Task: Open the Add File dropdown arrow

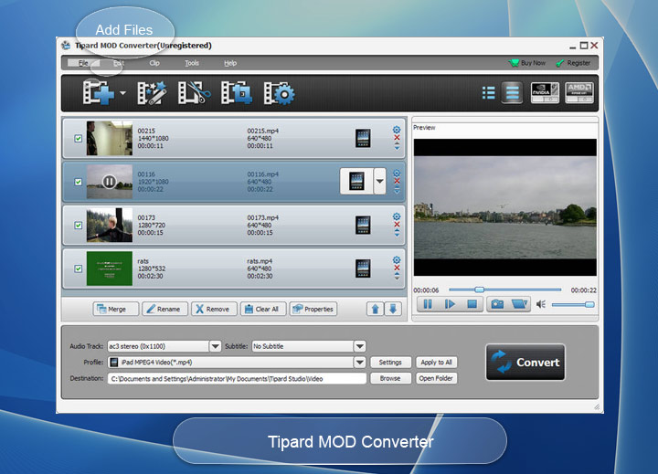Action: tap(123, 93)
